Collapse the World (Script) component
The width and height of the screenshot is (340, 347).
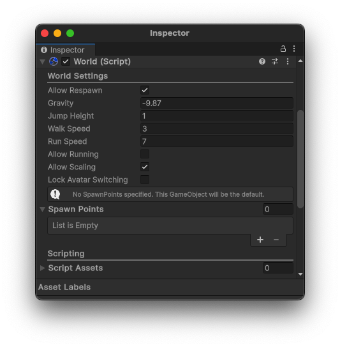click(42, 62)
